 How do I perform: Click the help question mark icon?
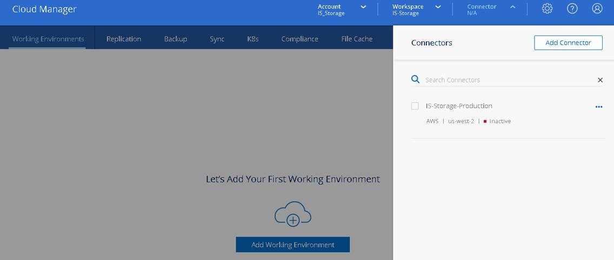coord(572,9)
